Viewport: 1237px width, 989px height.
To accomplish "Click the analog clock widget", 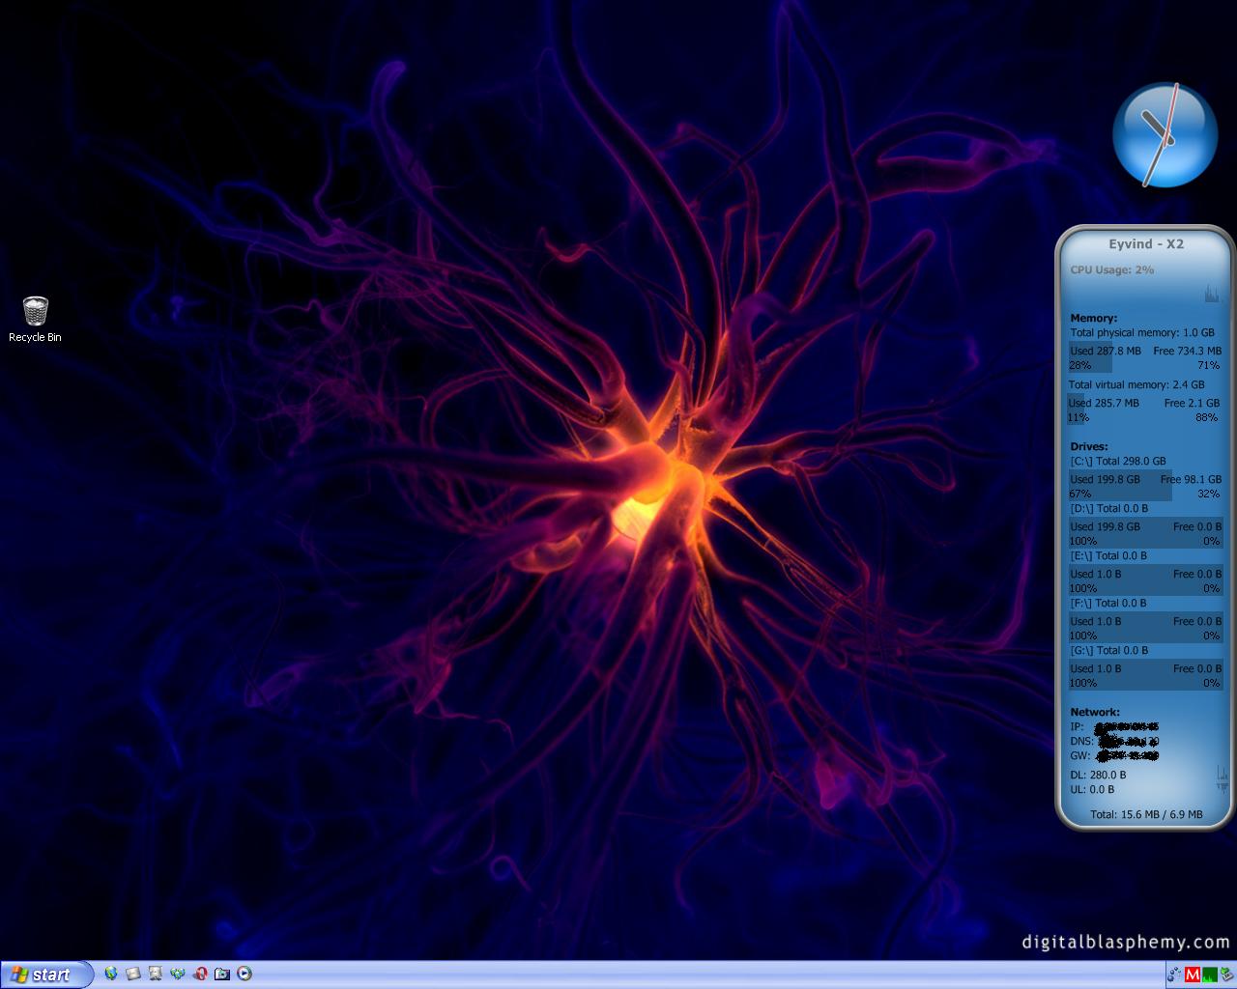I will click(1165, 135).
